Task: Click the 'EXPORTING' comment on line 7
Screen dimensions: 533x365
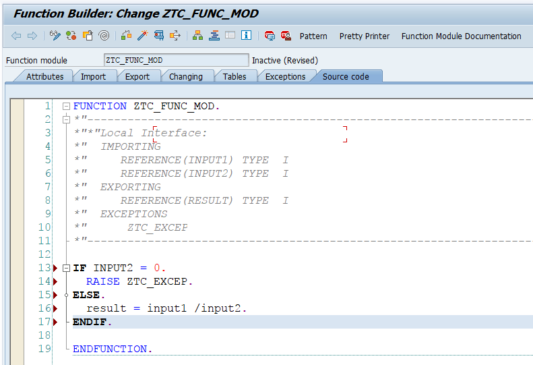Action: point(131,187)
